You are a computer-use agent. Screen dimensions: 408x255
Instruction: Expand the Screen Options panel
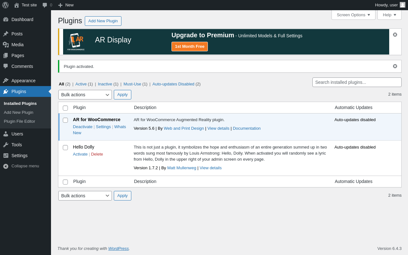pos(353,15)
